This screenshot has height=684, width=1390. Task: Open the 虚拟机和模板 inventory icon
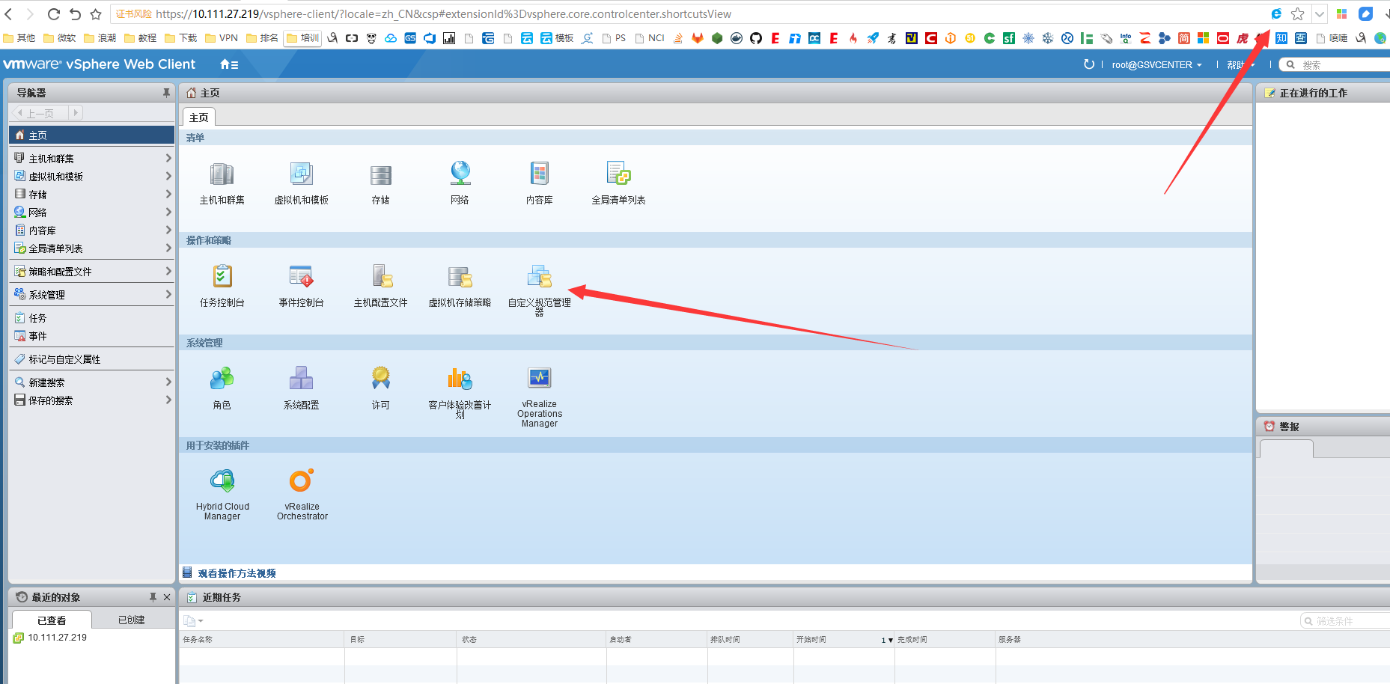click(x=302, y=174)
